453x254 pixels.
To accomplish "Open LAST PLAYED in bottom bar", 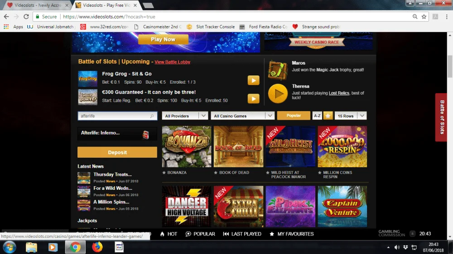I will click(x=242, y=234).
